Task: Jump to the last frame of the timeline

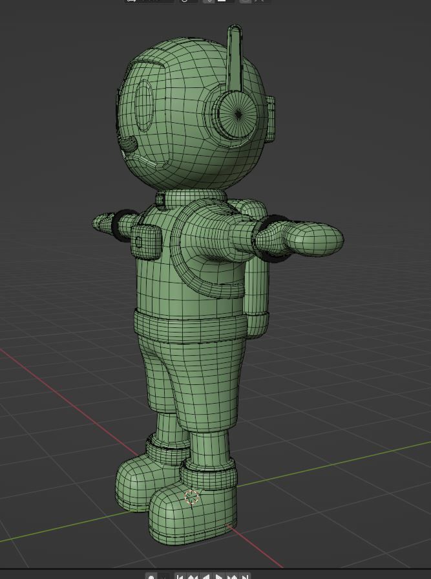Action: coord(245,576)
